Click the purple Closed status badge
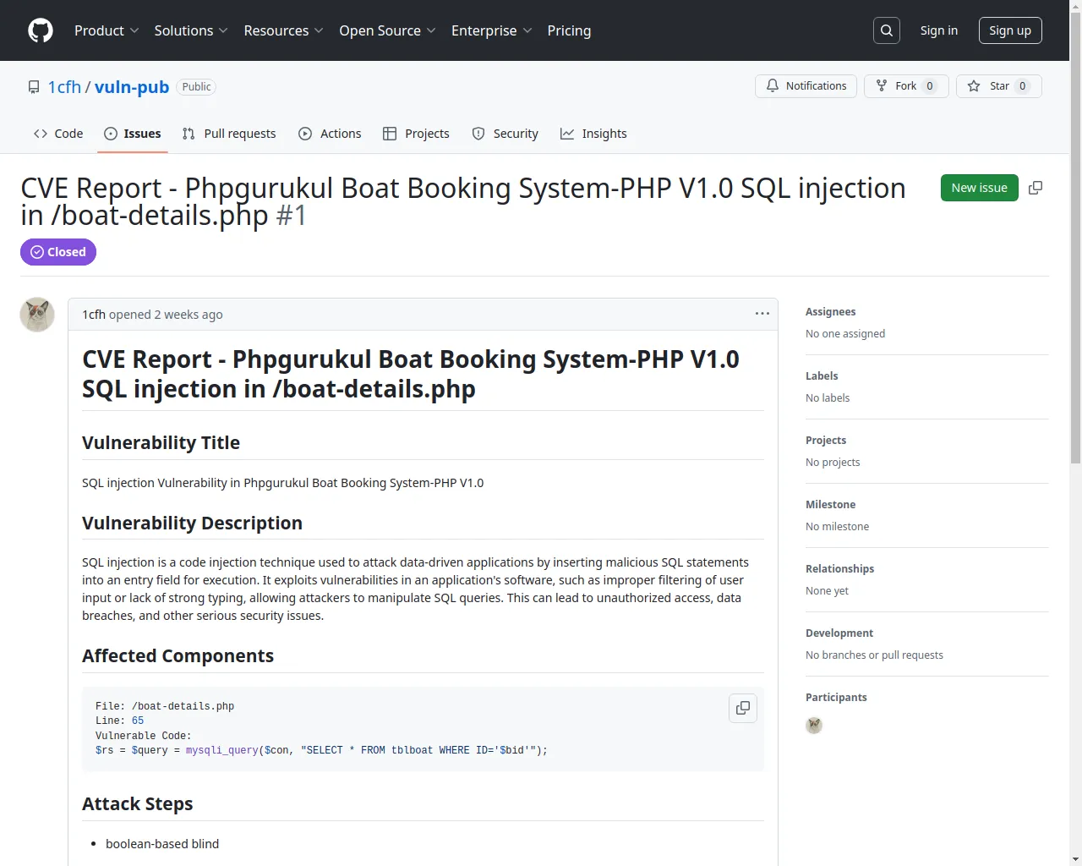The height and width of the screenshot is (866, 1082). [58, 252]
